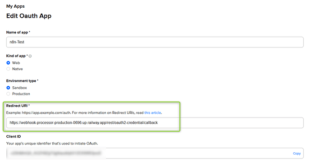The width and height of the screenshot is (311, 164).
Task: Click the blurred Client ID value
Action: tap(56, 153)
